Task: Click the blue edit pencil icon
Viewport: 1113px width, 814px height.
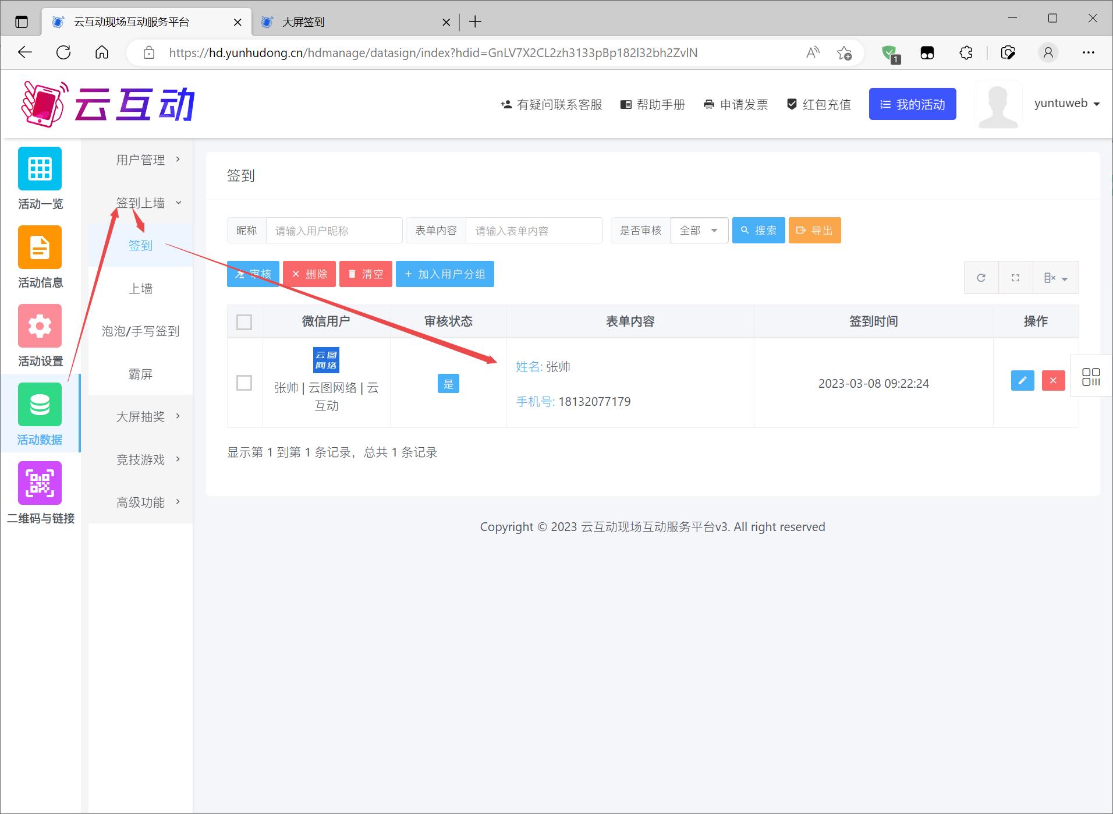Action: pos(1022,381)
